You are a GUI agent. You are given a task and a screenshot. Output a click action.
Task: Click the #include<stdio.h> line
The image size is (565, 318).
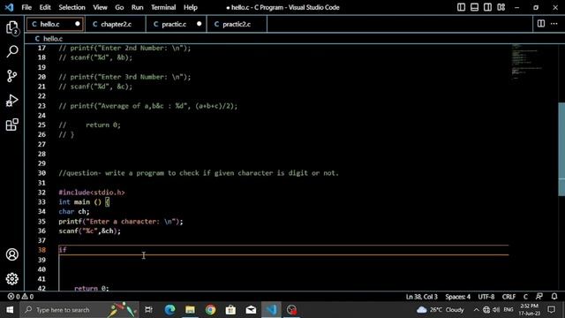(92, 193)
